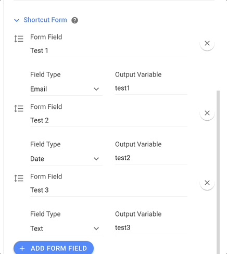Click reorder handle icon for Test 2 field
This screenshot has width=227, height=254.
point(19,108)
